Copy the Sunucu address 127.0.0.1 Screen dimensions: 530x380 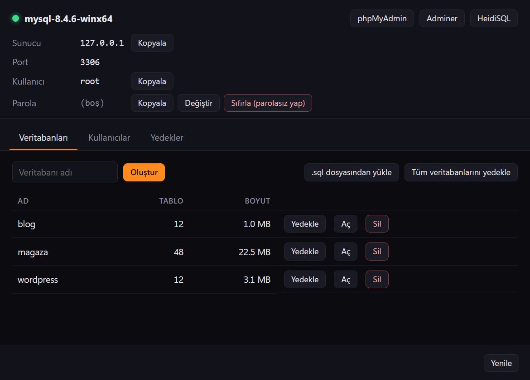coord(152,43)
